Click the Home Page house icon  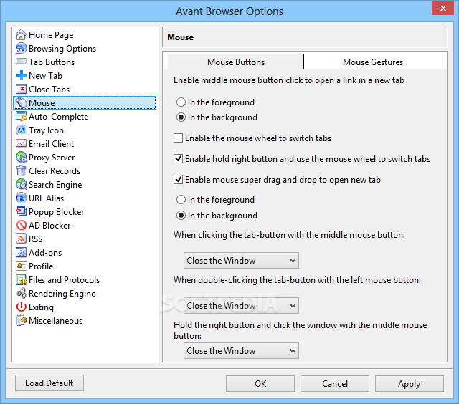pyautogui.click(x=21, y=35)
